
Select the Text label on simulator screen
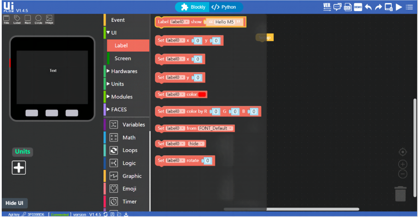pyautogui.click(x=53, y=71)
